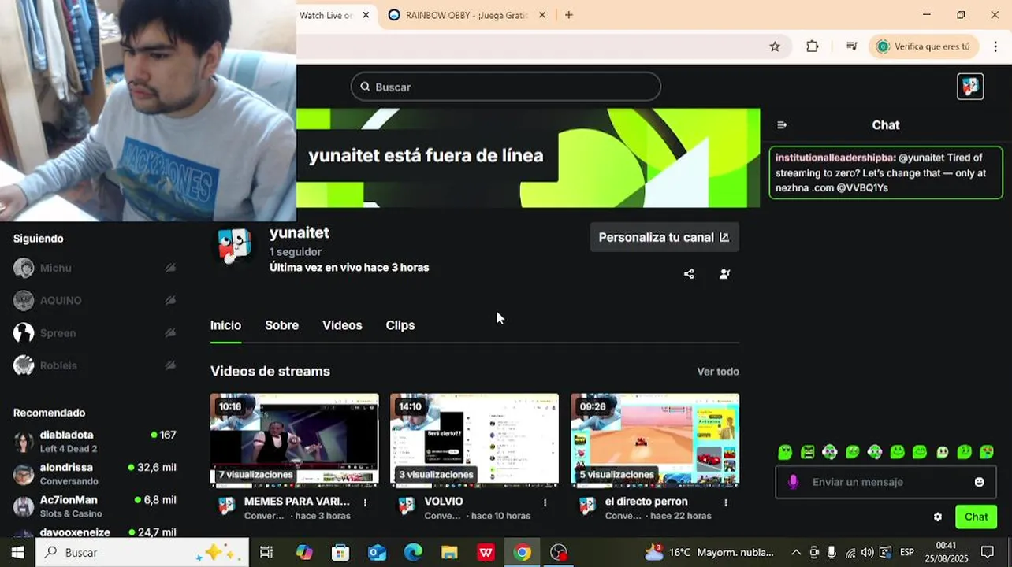This screenshot has width=1012, height=567.
Task: Close the RAINBOW OBBY tab
Action: click(x=542, y=15)
